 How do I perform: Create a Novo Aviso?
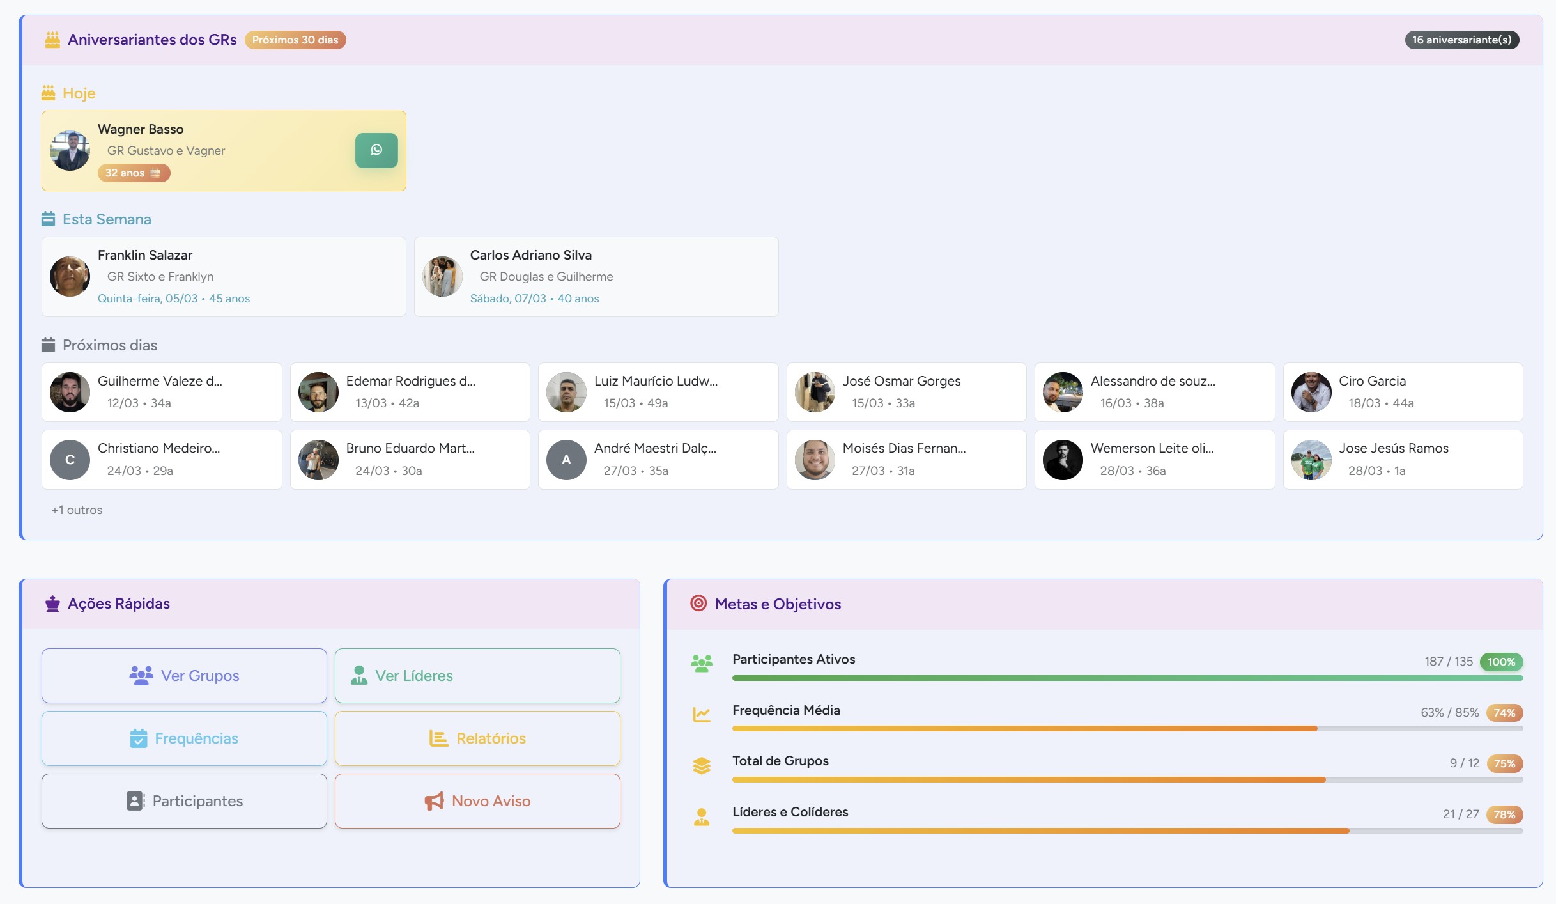click(477, 801)
